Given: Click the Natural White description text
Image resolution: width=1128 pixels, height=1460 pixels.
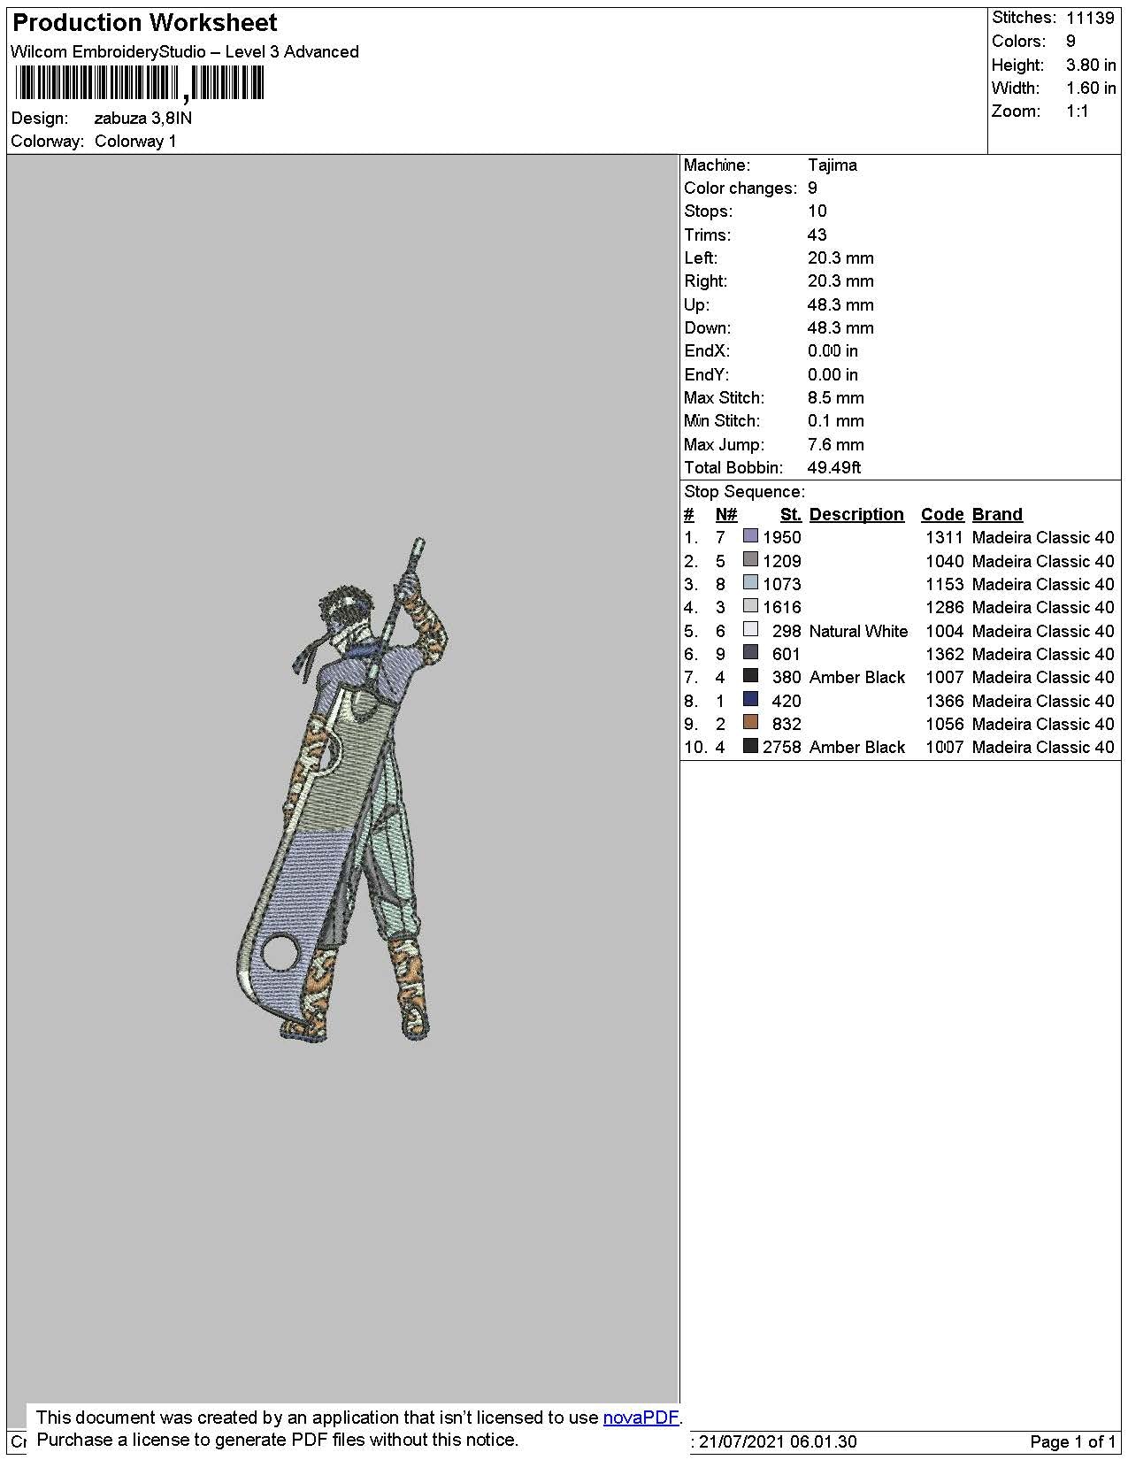Looking at the screenshot, I should [x=858, y=631].
